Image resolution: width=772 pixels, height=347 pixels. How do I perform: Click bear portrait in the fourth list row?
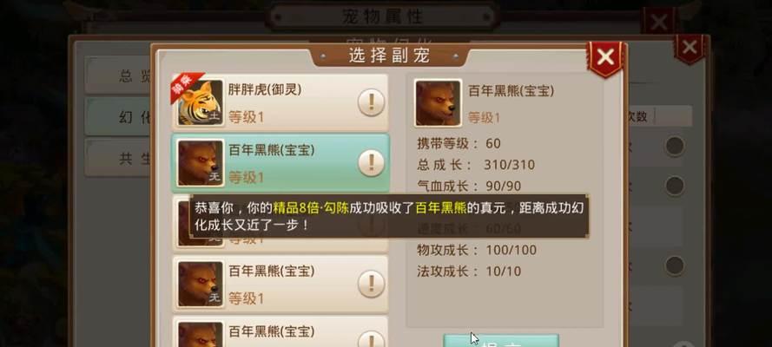[x=200, y=284]
